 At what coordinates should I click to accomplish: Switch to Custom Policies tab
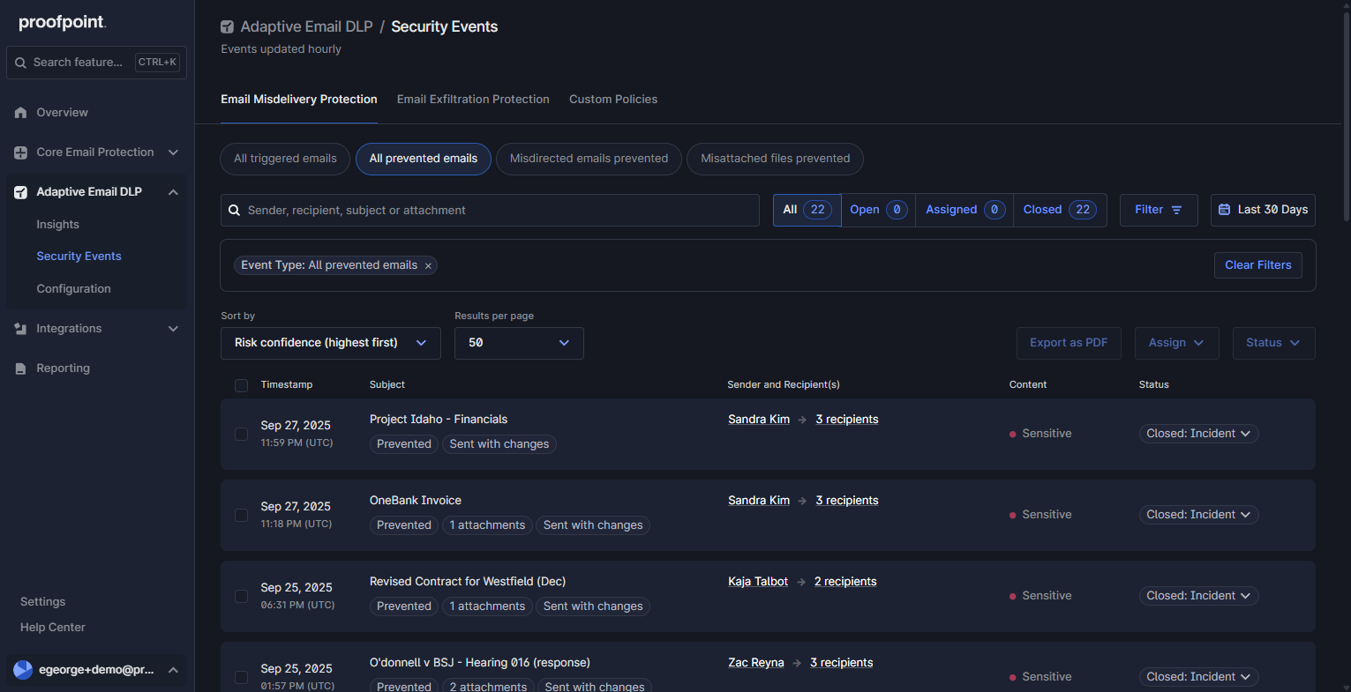click(x=613, y=100)
